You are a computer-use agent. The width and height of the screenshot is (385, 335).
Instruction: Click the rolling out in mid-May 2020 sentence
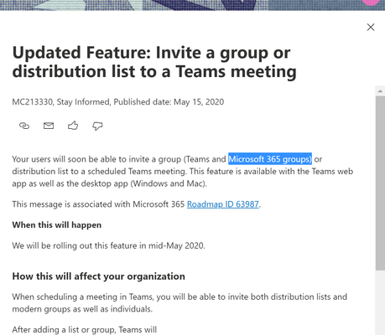(108, 245)
